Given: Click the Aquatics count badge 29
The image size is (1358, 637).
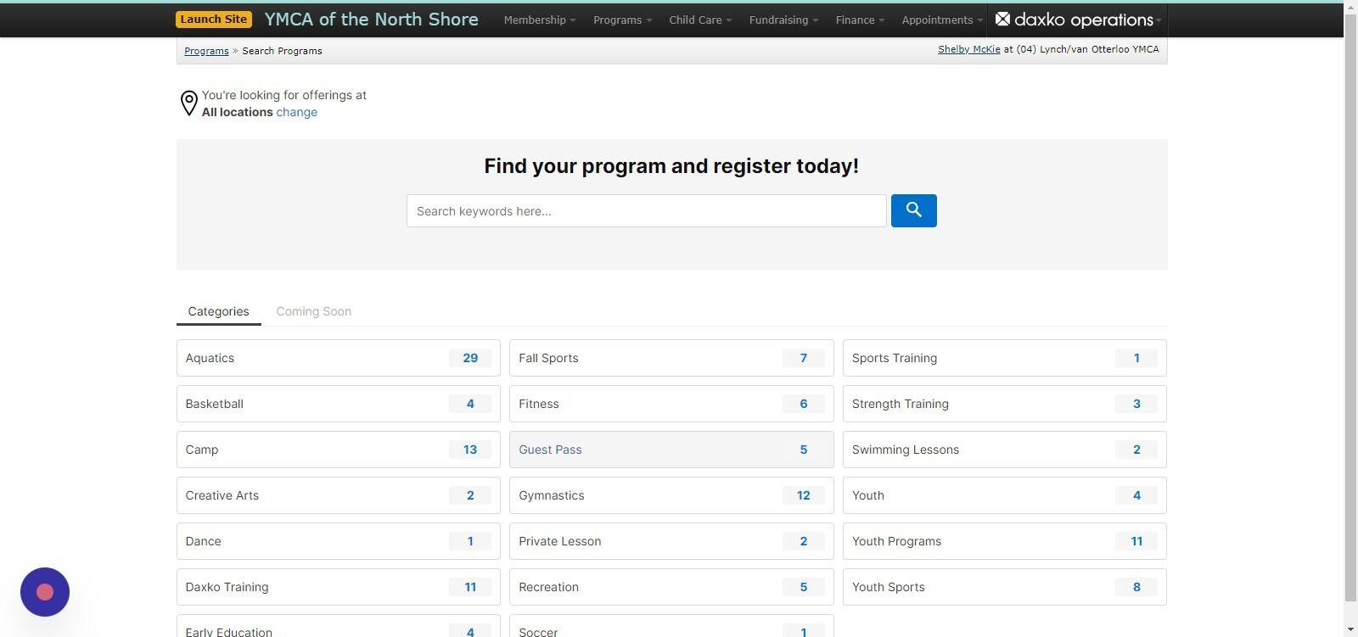Looking at the screenshot, I should click(x=470, y=358).
